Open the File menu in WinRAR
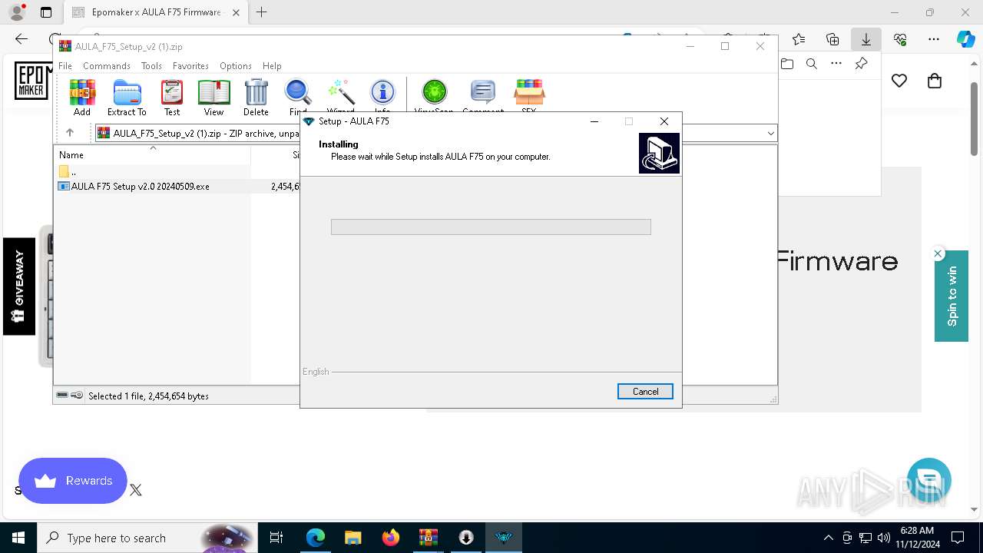This screenshot has height=553, width=983. pos(65,66)
